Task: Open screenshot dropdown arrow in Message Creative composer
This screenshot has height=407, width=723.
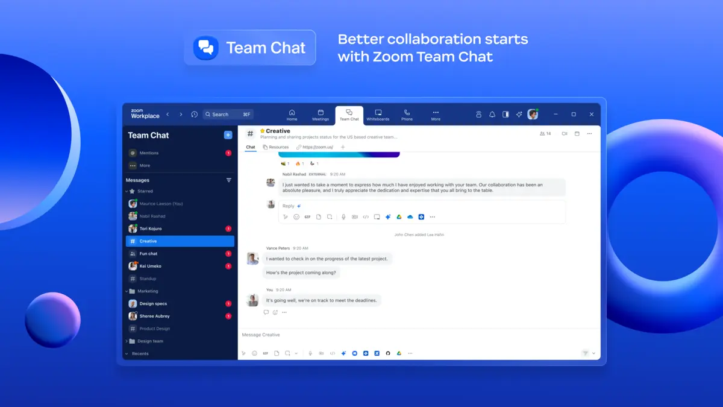Action: 296,353
